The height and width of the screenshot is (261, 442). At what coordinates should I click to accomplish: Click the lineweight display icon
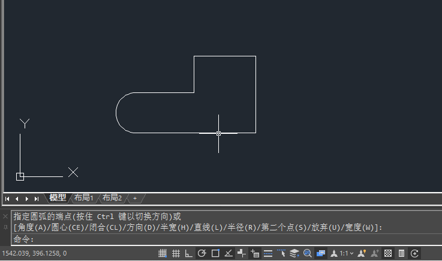pyautogui.click(x=268, y=253)
